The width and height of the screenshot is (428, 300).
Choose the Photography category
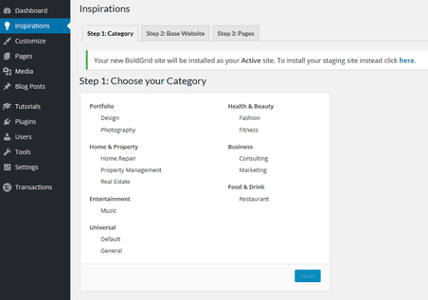coord(118,130)
